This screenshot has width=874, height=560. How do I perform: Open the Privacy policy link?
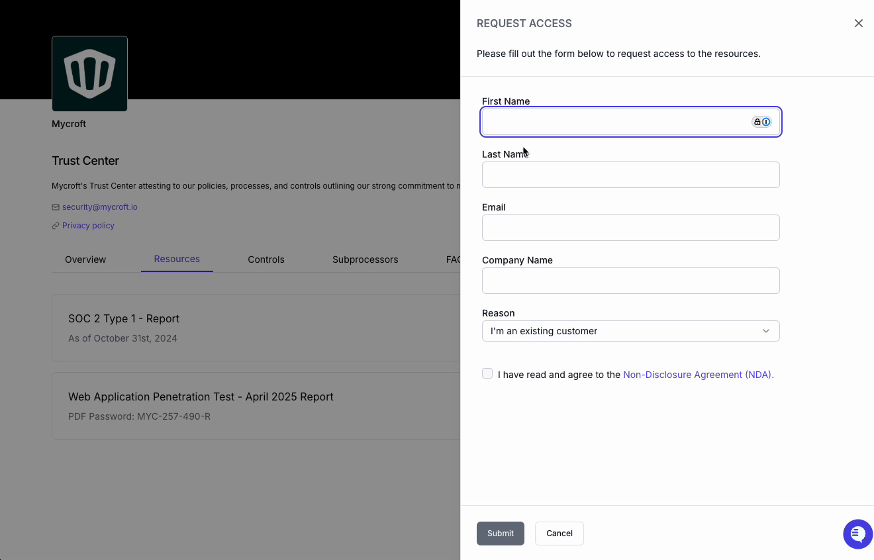click(x=88, y=226)
